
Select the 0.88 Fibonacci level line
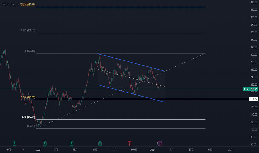tap(121, 119)
